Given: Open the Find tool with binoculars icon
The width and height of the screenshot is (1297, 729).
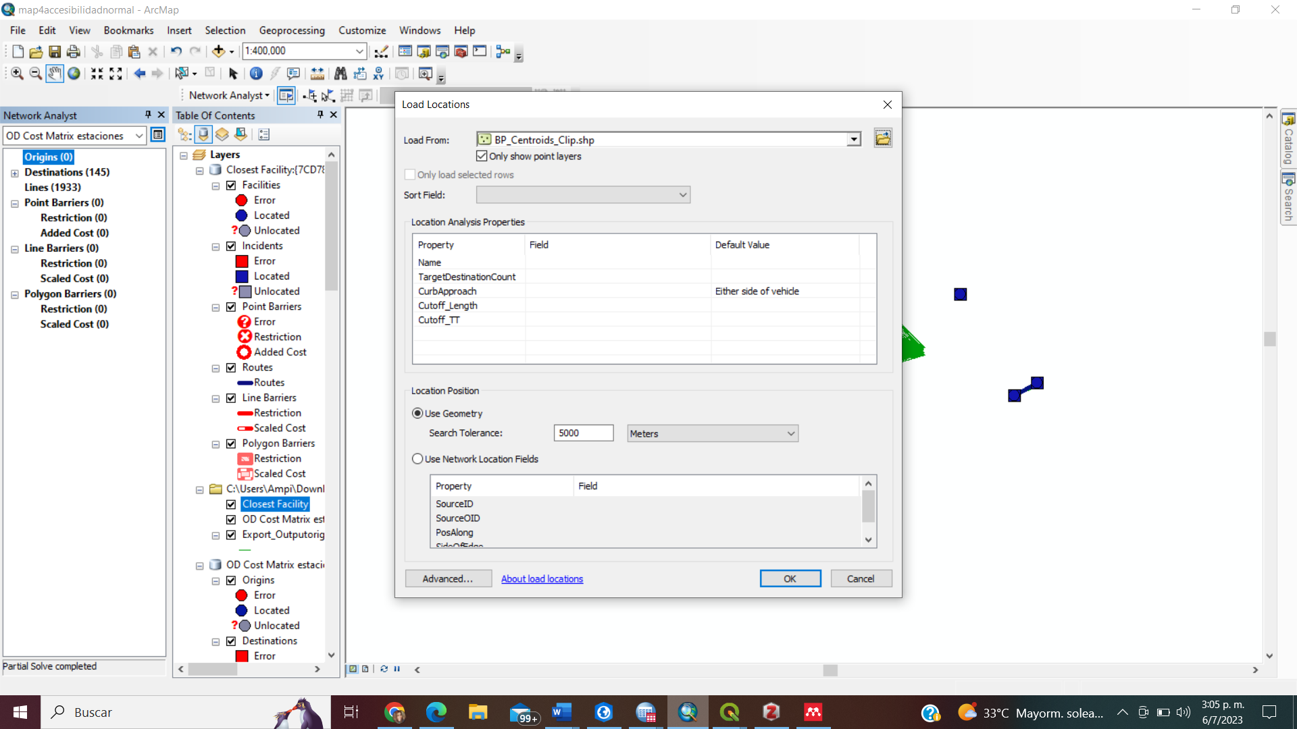Looking at the screenshot, I should (340, 74).
